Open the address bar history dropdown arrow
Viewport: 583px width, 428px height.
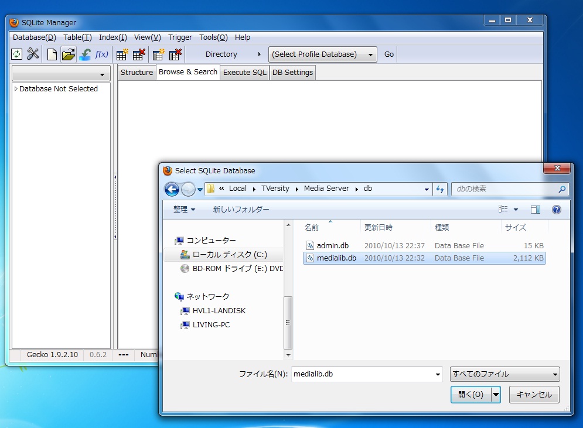[427, 190]
